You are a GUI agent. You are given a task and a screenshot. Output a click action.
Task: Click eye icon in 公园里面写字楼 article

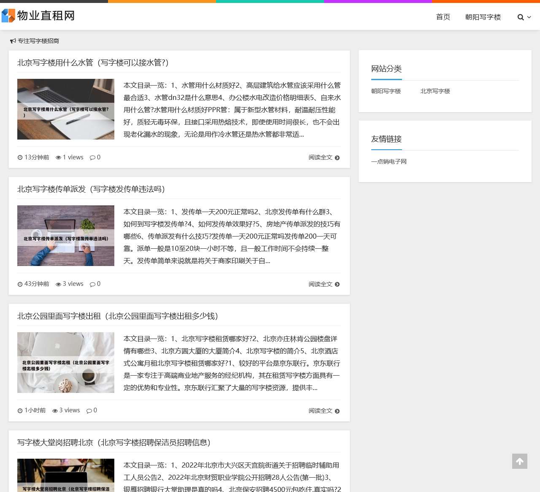[x=55, y=411]
